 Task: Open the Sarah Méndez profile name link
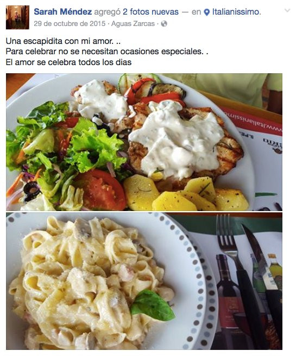click(63, 11)
